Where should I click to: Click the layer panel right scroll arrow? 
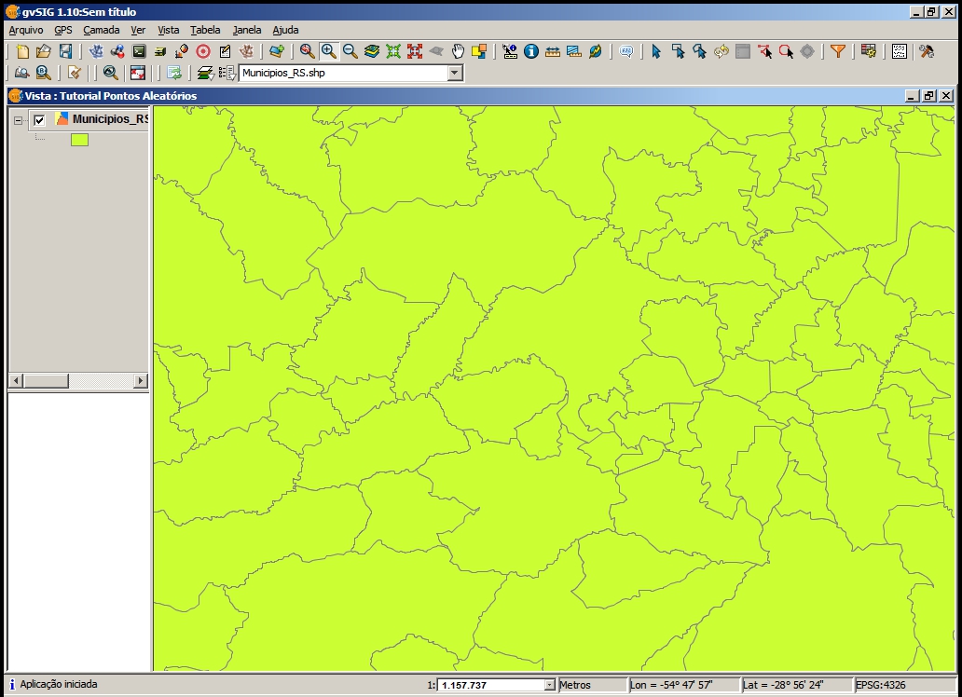(141, 381)
